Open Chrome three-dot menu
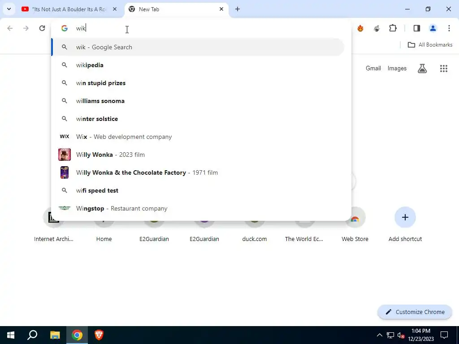Viewport: 459px width, 344px height. [x=449, y=28]
